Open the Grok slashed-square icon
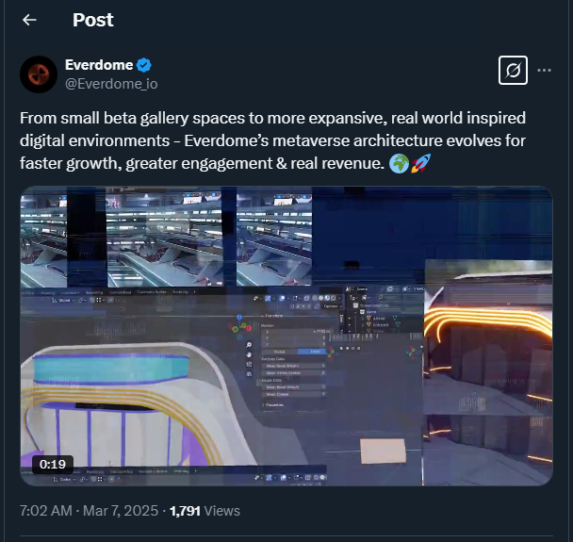Image resolution: width=573 pixels, height=542 pixels. (x=513, y=71)
